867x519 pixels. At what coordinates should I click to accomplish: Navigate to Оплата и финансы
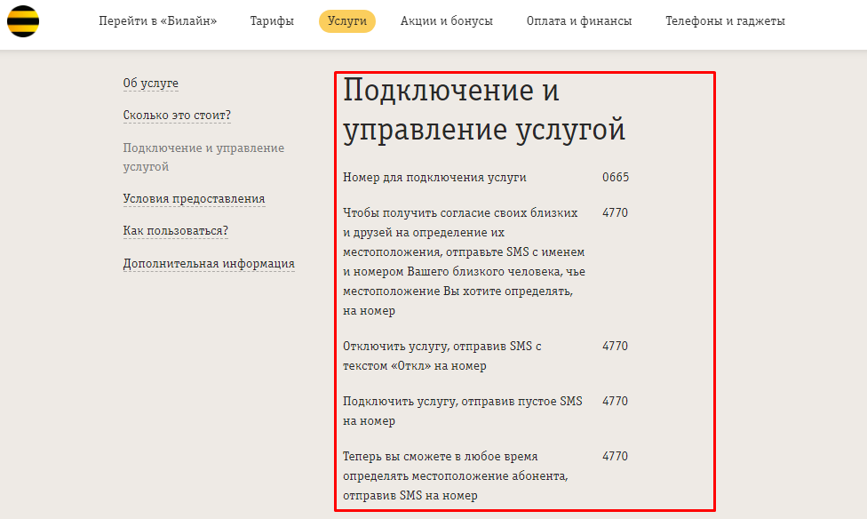point(578,21)
